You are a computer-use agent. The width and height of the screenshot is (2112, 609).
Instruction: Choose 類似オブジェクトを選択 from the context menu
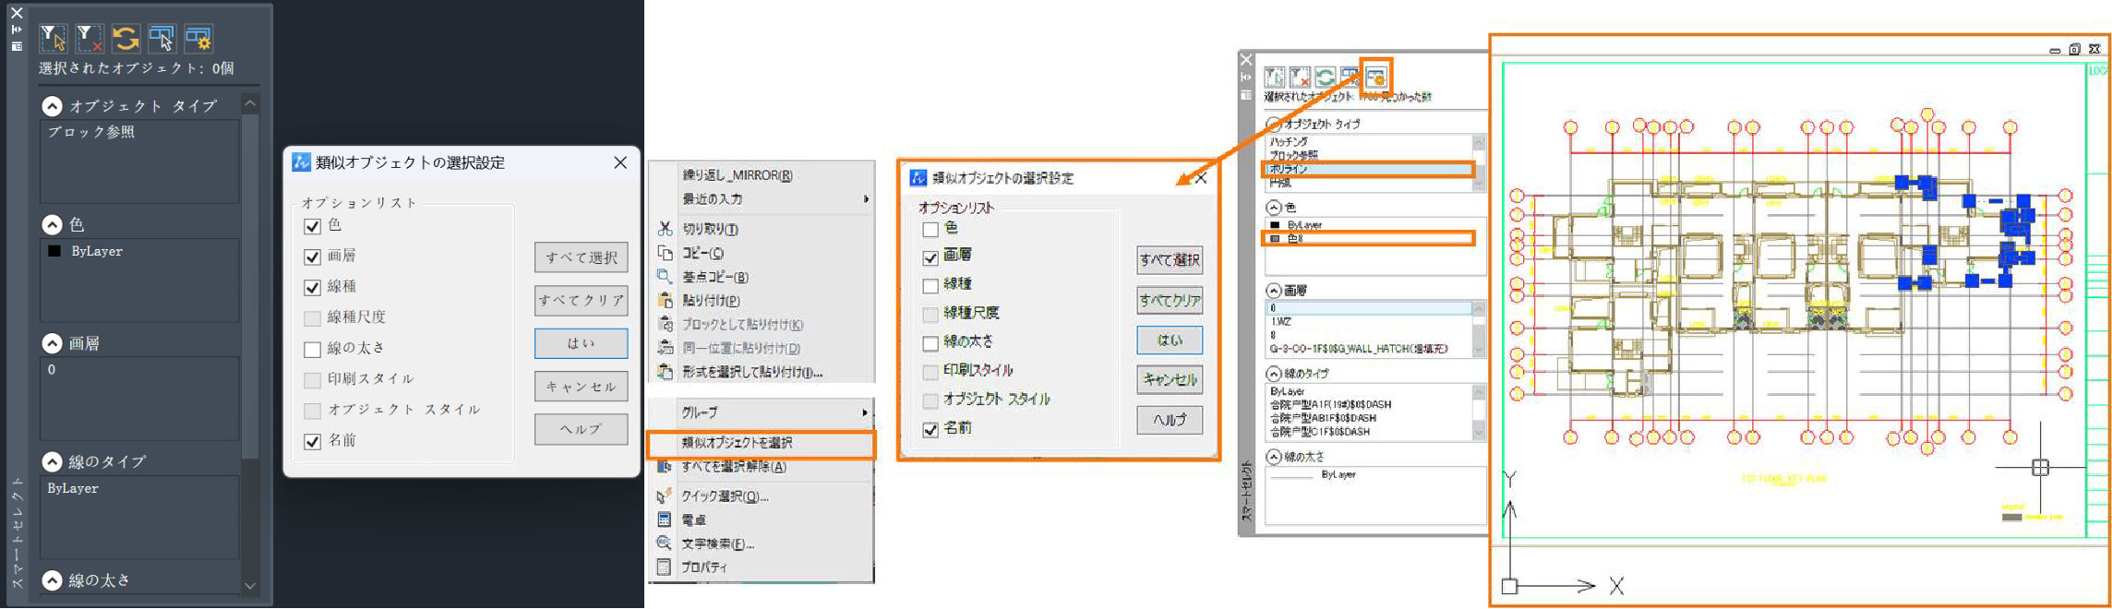[761, 444]
